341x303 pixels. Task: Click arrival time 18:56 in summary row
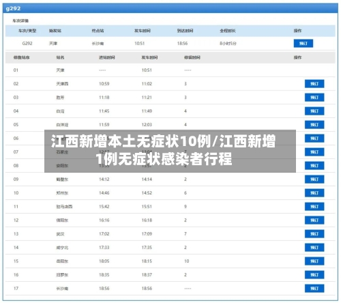182,44
